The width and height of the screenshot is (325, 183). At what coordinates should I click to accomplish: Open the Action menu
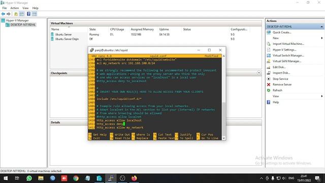(15, 8)
